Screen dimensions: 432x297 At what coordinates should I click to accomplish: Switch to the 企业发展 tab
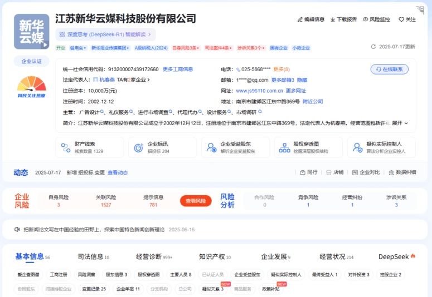[276, 256]
